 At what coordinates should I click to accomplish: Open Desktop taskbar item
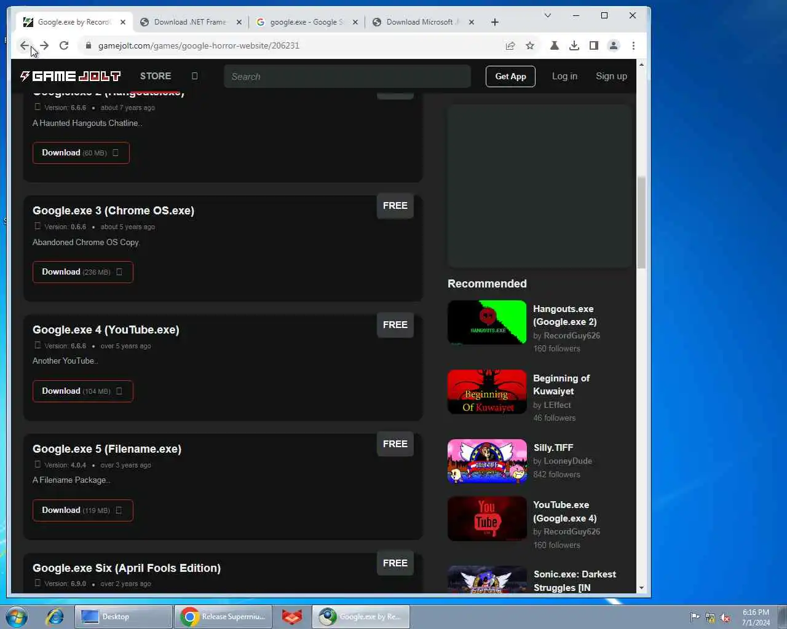point(124,617)
